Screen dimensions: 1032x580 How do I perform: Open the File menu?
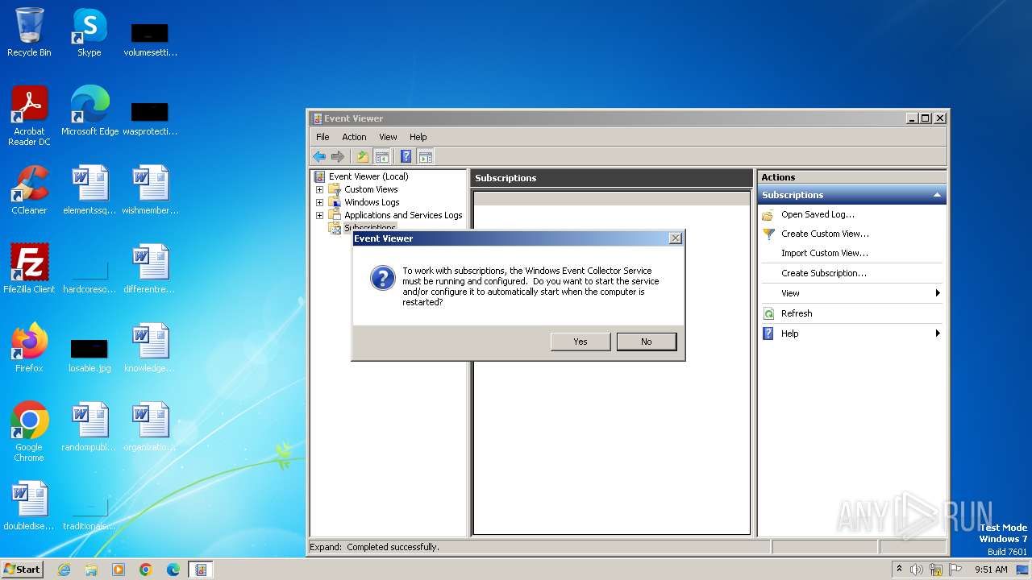tap(322, 137)
